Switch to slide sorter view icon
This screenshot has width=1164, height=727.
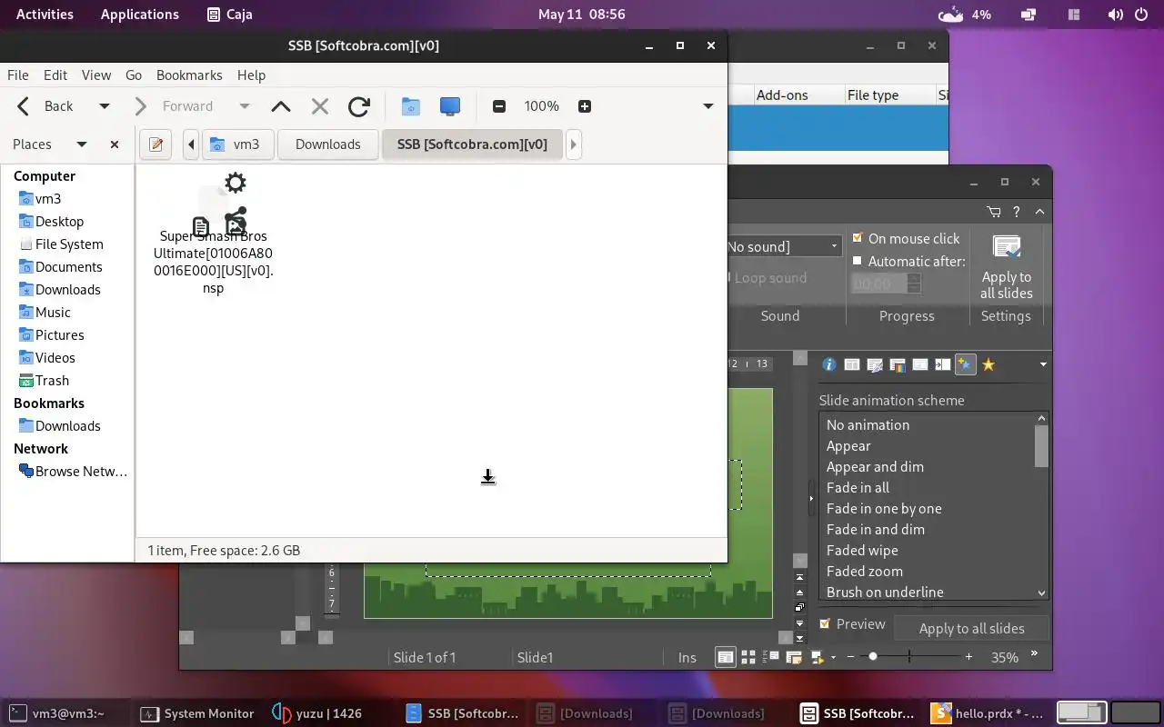(748, 657)
